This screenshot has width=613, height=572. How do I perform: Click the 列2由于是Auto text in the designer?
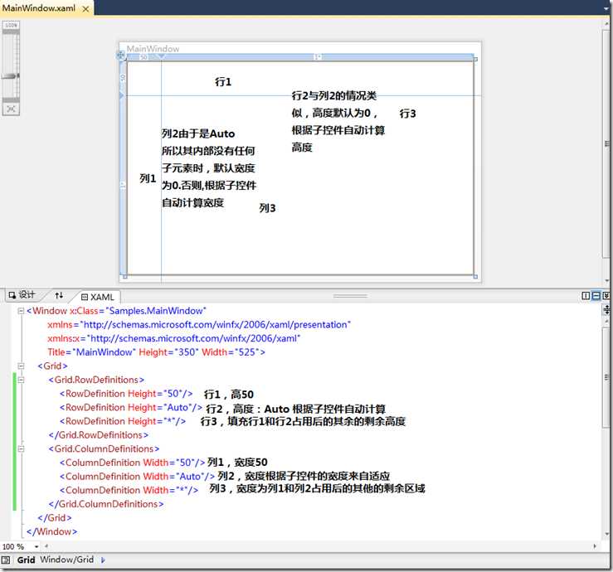click(198, 133)
